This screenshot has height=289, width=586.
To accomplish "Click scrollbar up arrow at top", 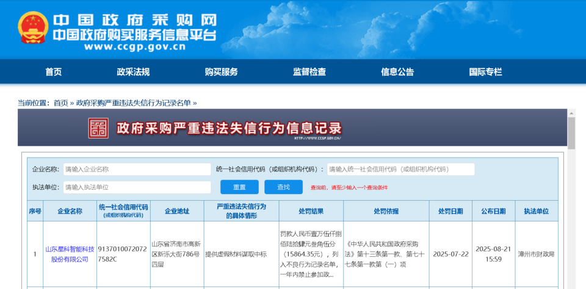I will [x=571, y=113].
